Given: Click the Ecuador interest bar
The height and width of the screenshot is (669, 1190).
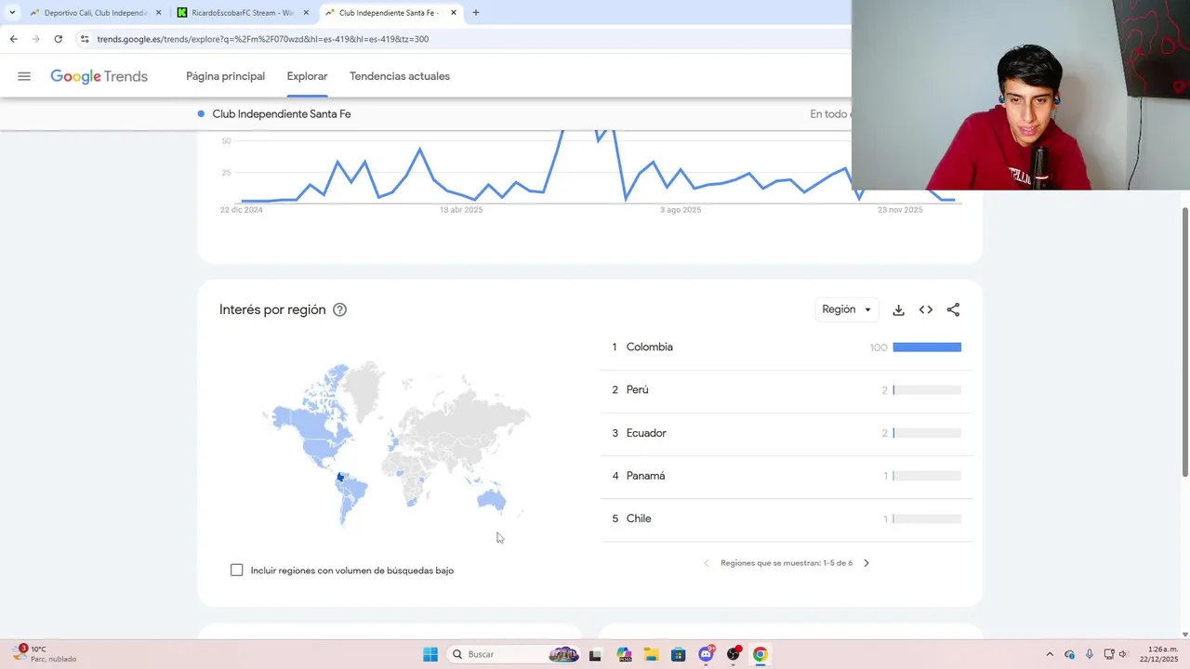Looking at the screenshot, I should [927, 433].
